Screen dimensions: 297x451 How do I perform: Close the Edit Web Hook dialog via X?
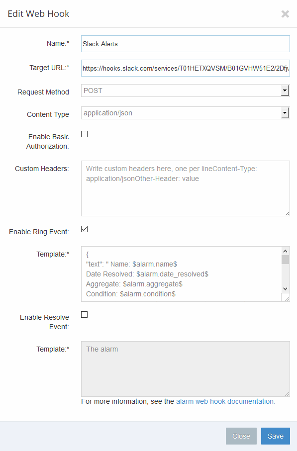[x=285, y=14]
